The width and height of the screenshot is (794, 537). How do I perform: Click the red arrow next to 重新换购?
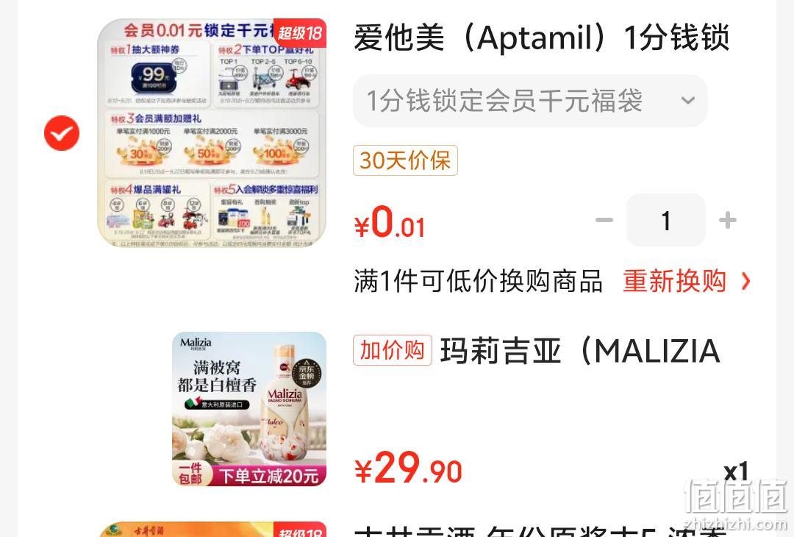745,281
